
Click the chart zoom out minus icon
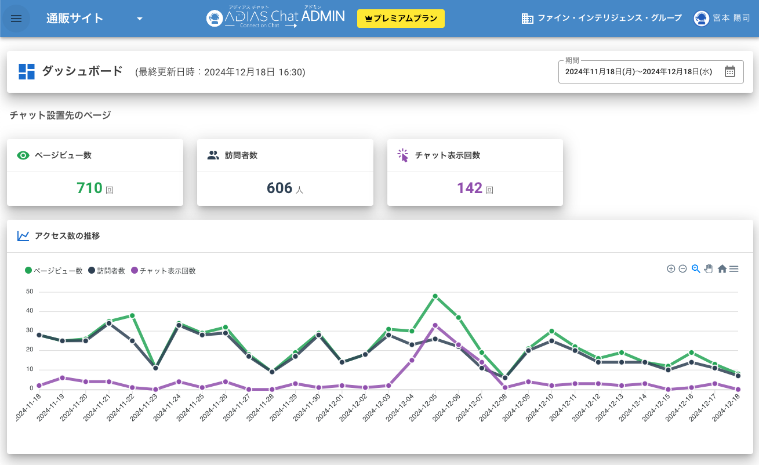[682, 268]
